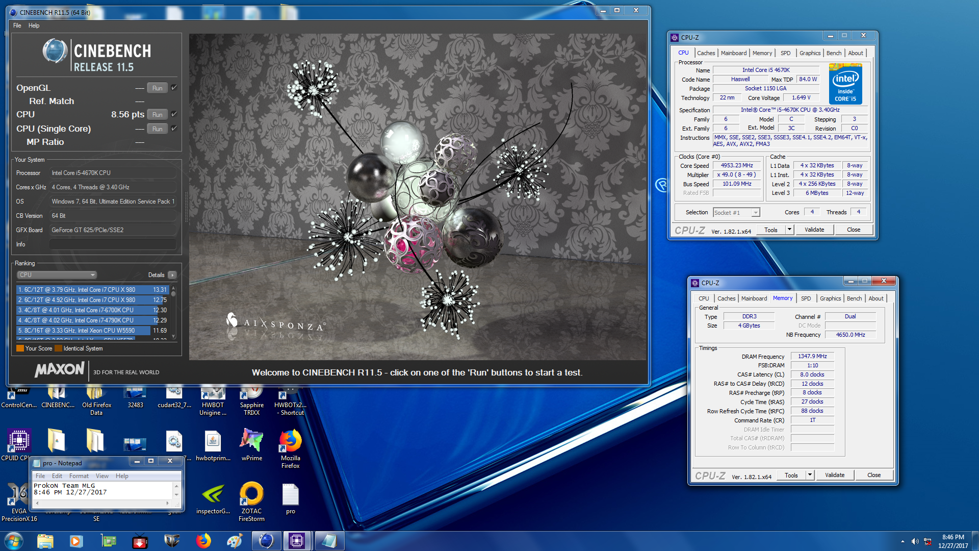This screenshot has width=979, height=551.
Task: Open the cudart32 DLL file icon
Action: click(x=174, y=397)
